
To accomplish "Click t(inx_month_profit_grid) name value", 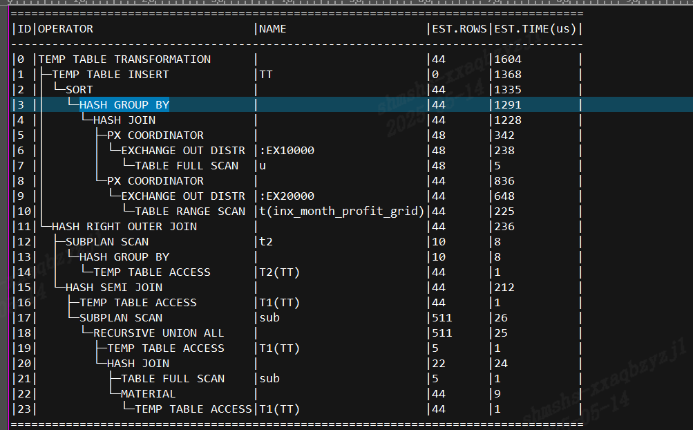I will coord(341,211).
